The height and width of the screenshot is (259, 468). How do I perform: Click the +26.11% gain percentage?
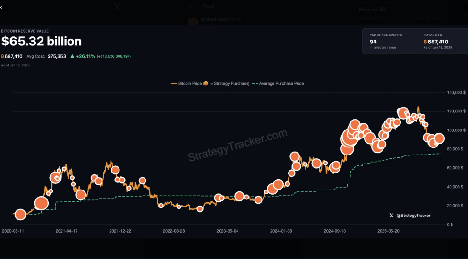[x=85, y=56]
